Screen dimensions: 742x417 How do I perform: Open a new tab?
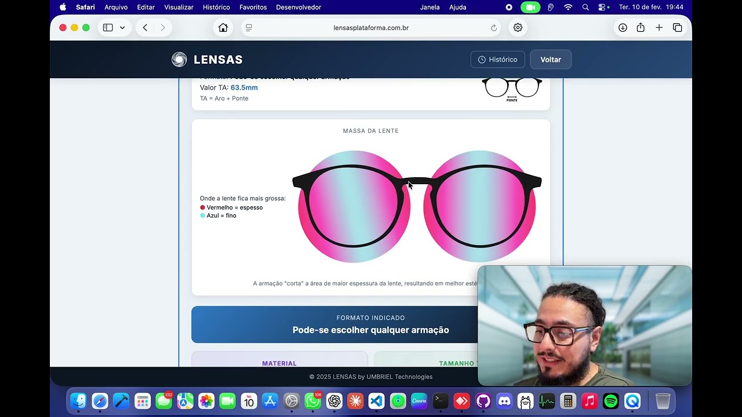pos(659,28)
